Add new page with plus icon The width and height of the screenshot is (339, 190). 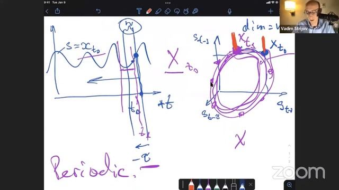point(271,11)
